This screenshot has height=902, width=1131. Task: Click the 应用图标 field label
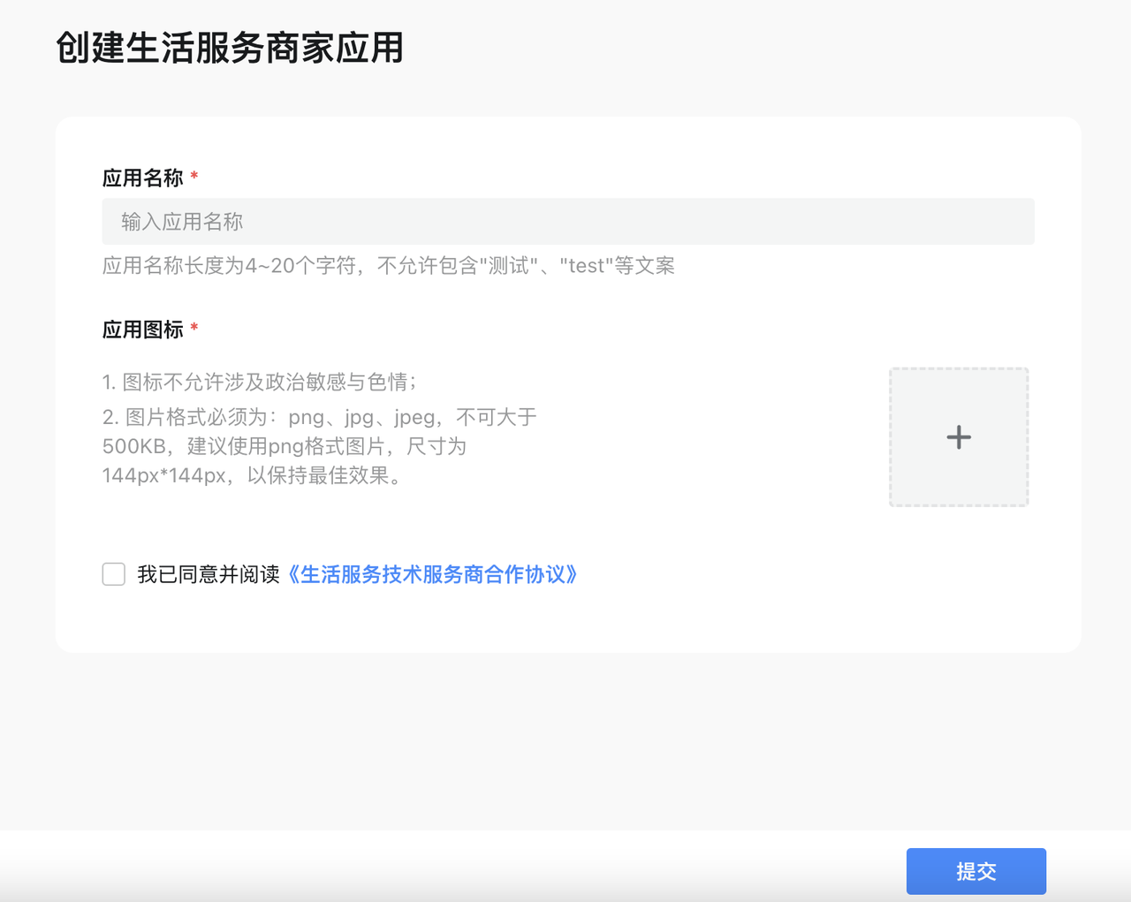pyautogui.click(x=142, y=330)
